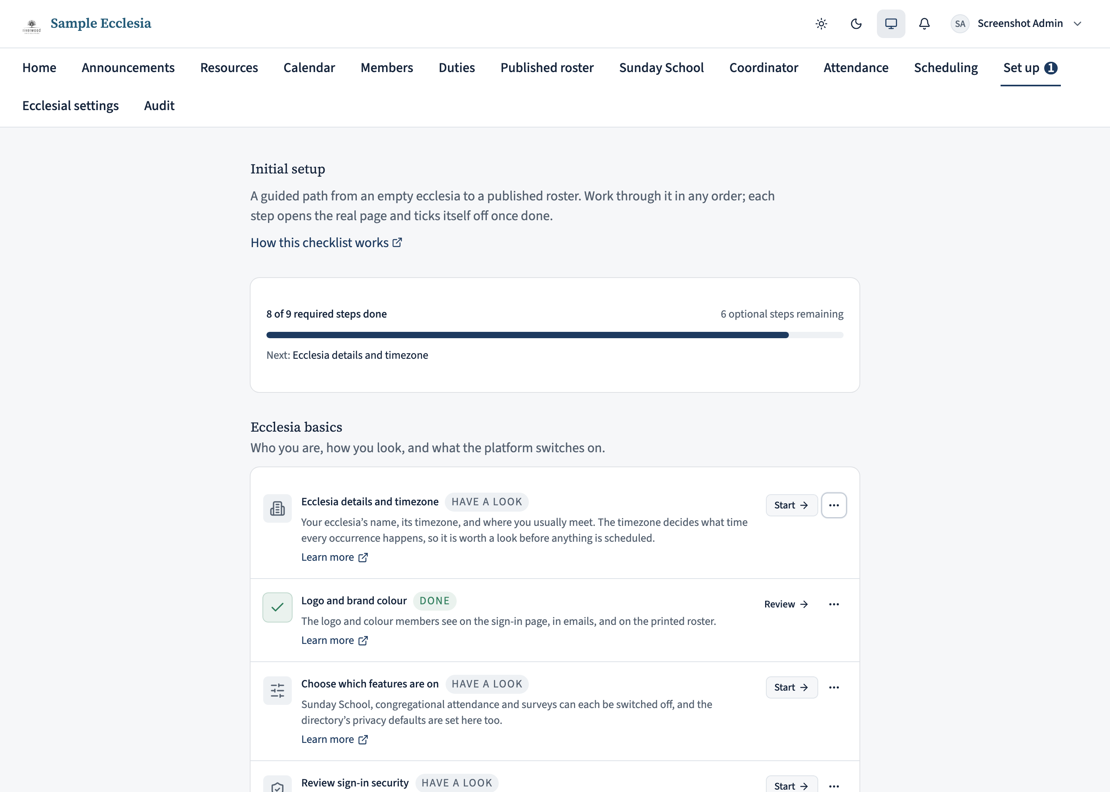
Task: Open Scheduling tab
Action: 945,67
